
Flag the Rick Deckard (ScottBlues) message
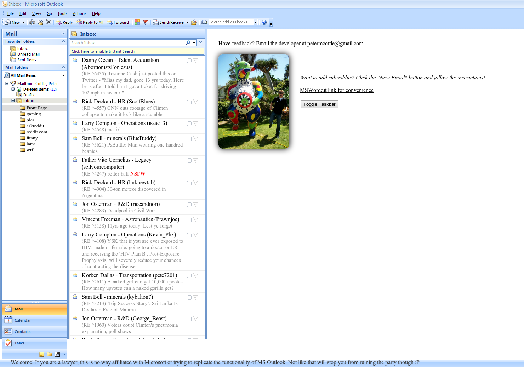pos(195,102)
